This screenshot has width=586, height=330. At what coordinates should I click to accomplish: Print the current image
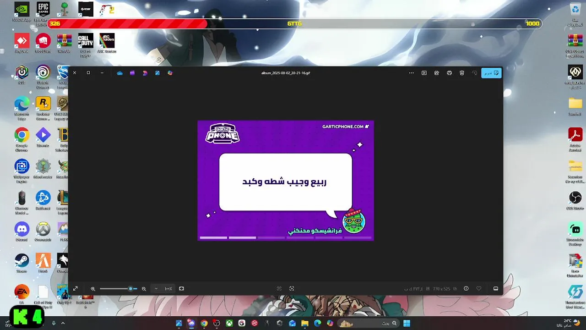(449, 73)
